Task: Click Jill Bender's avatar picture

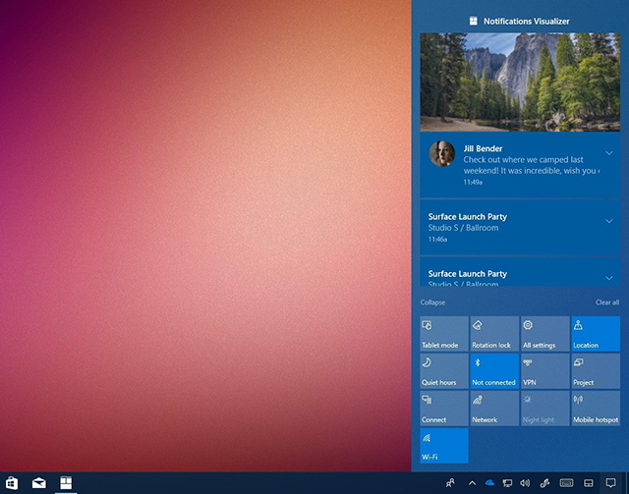Action: pyautogui.click(x=442, y=153)
